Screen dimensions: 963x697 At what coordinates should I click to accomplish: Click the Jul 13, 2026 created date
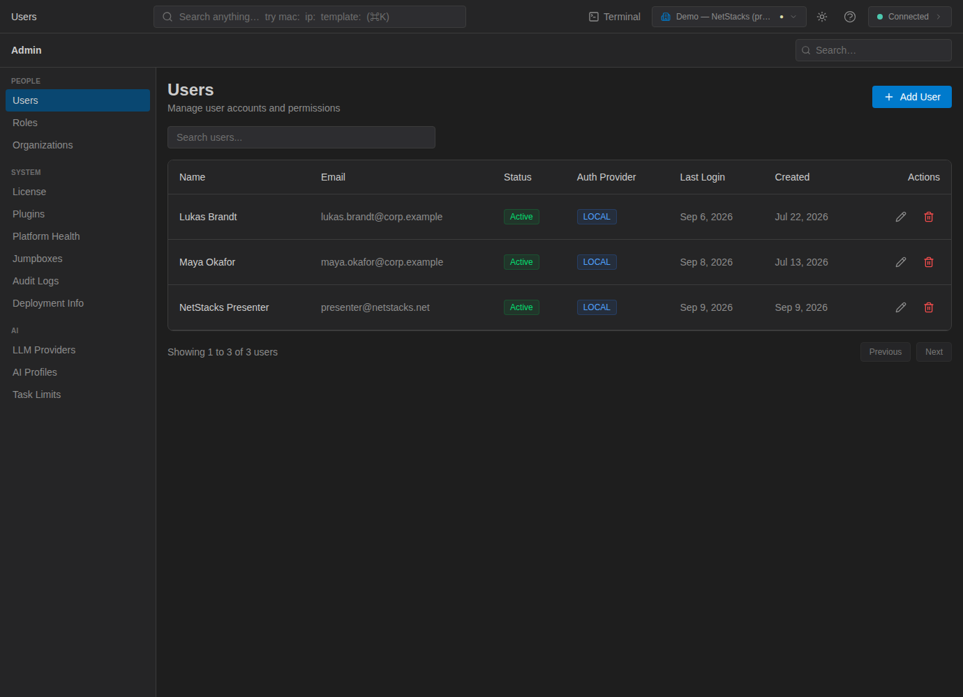801,262
